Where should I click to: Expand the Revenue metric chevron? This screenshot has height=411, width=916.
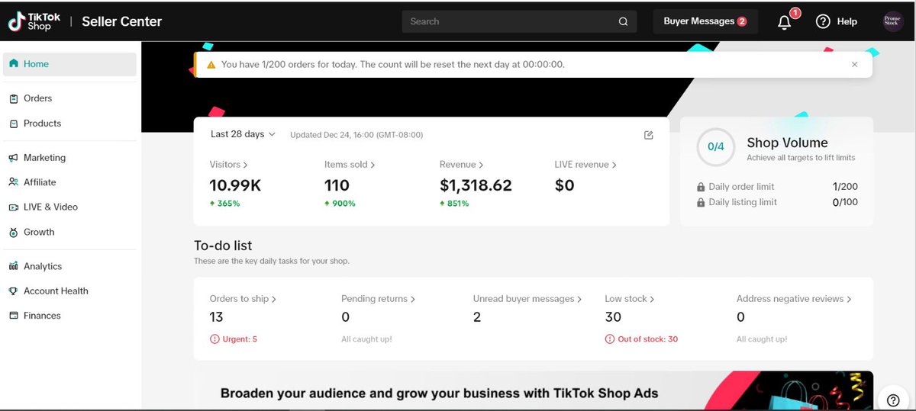[482, 165]
